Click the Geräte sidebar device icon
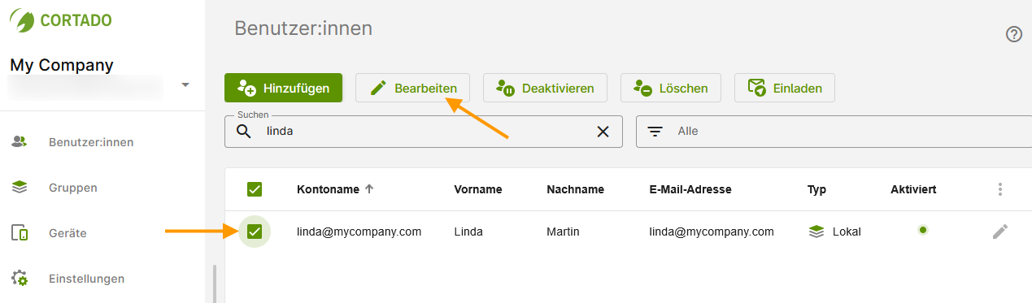The width and height of the screenshot is (1032, 303). pyautogui.click(x=20, y=233)
